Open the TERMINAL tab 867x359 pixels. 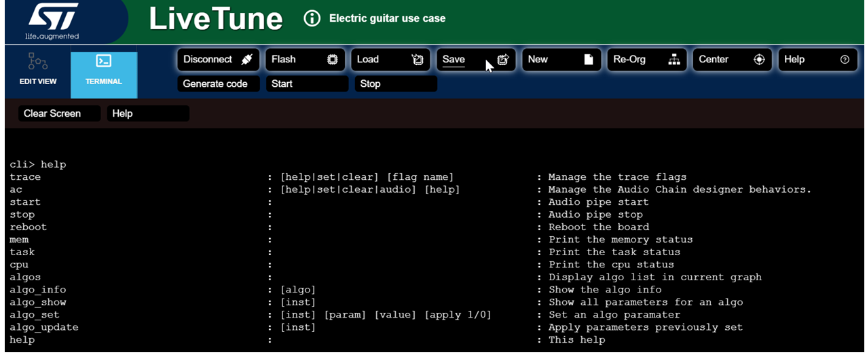(x=104, y=75)
